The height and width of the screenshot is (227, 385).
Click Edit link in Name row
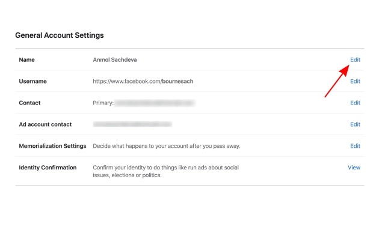pyautogui.click(x=355, y=60)
